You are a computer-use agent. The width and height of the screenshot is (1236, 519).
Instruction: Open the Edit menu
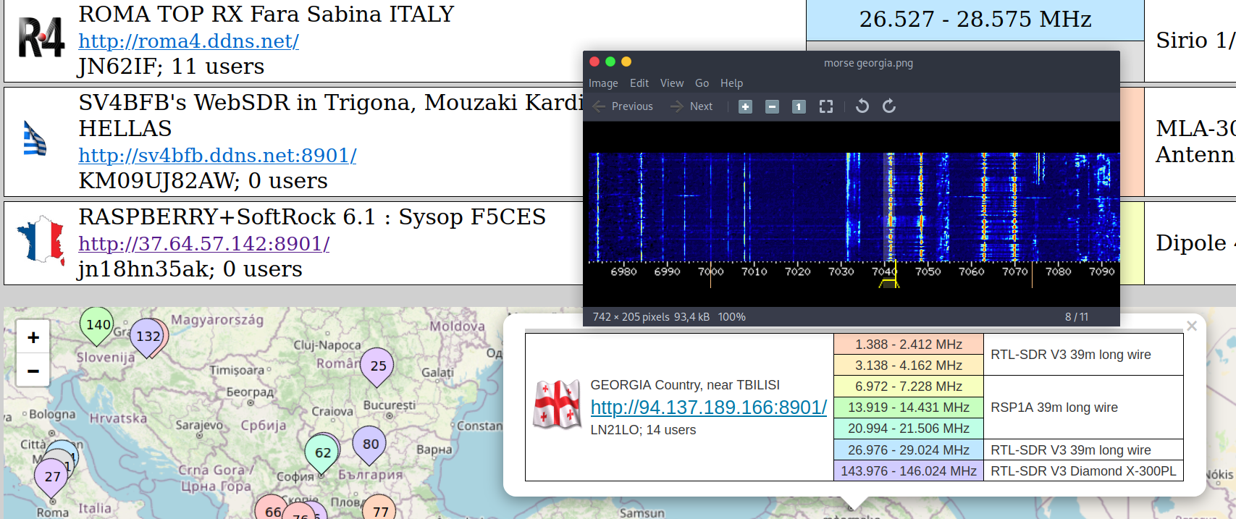639,83
